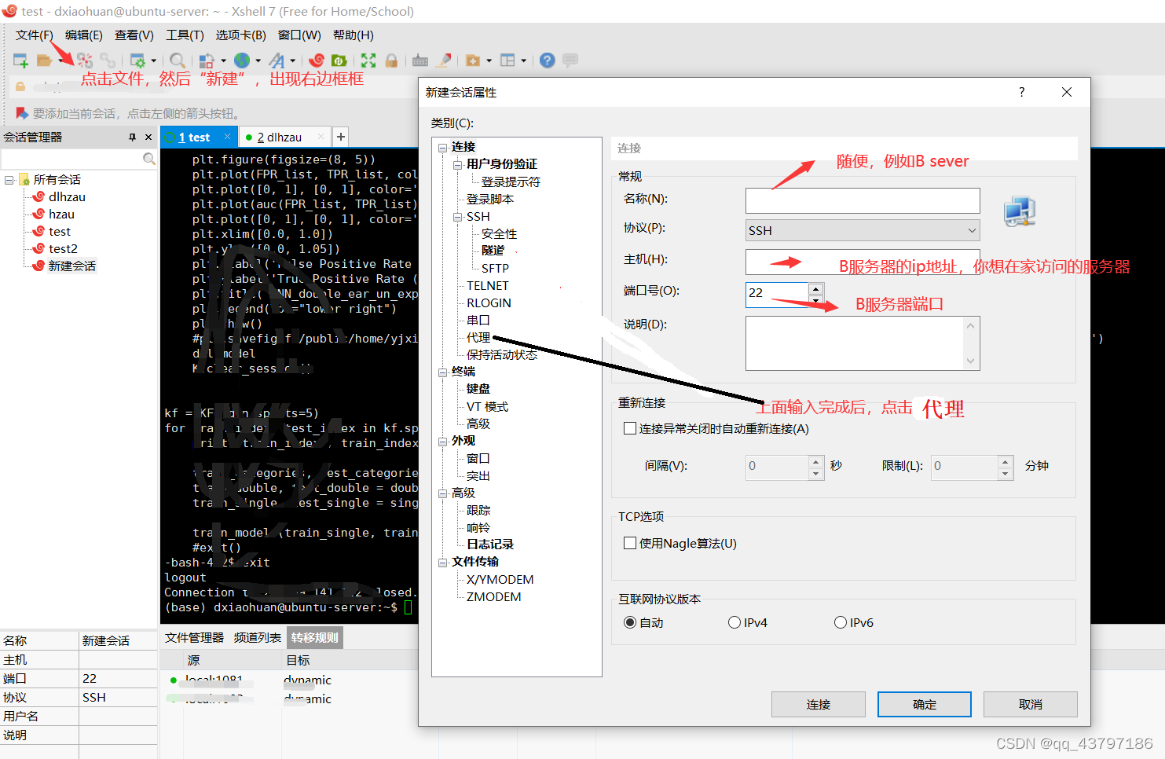Toggle the Use Nagle algorithm checkbox
This screenshot has height=759, width=1165.
pyautogui.click(x=629, y=543)
